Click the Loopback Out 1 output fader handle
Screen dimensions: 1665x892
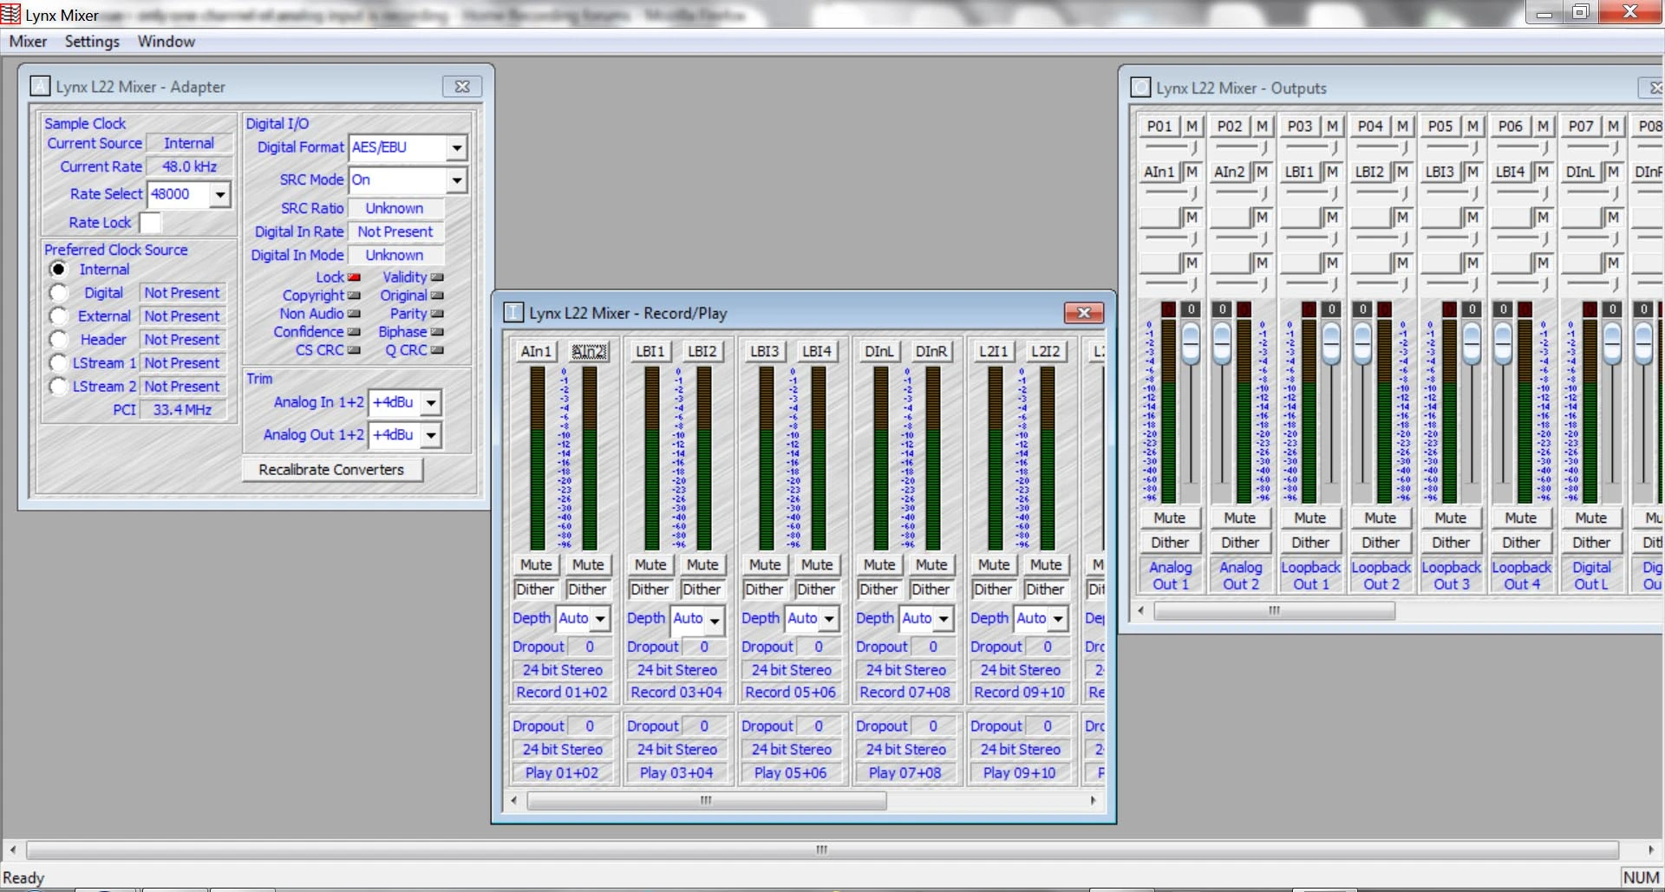point(1331,343)
